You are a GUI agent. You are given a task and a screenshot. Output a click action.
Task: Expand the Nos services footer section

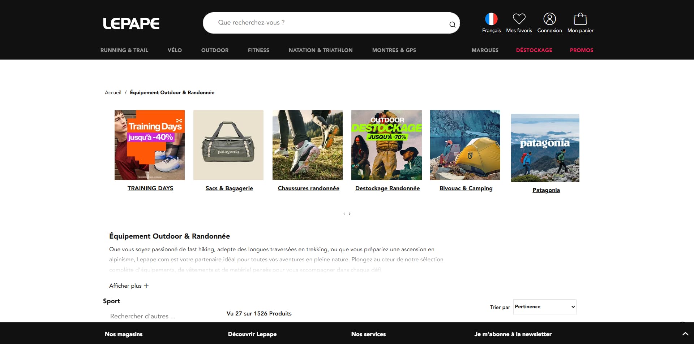click(368, 334)
